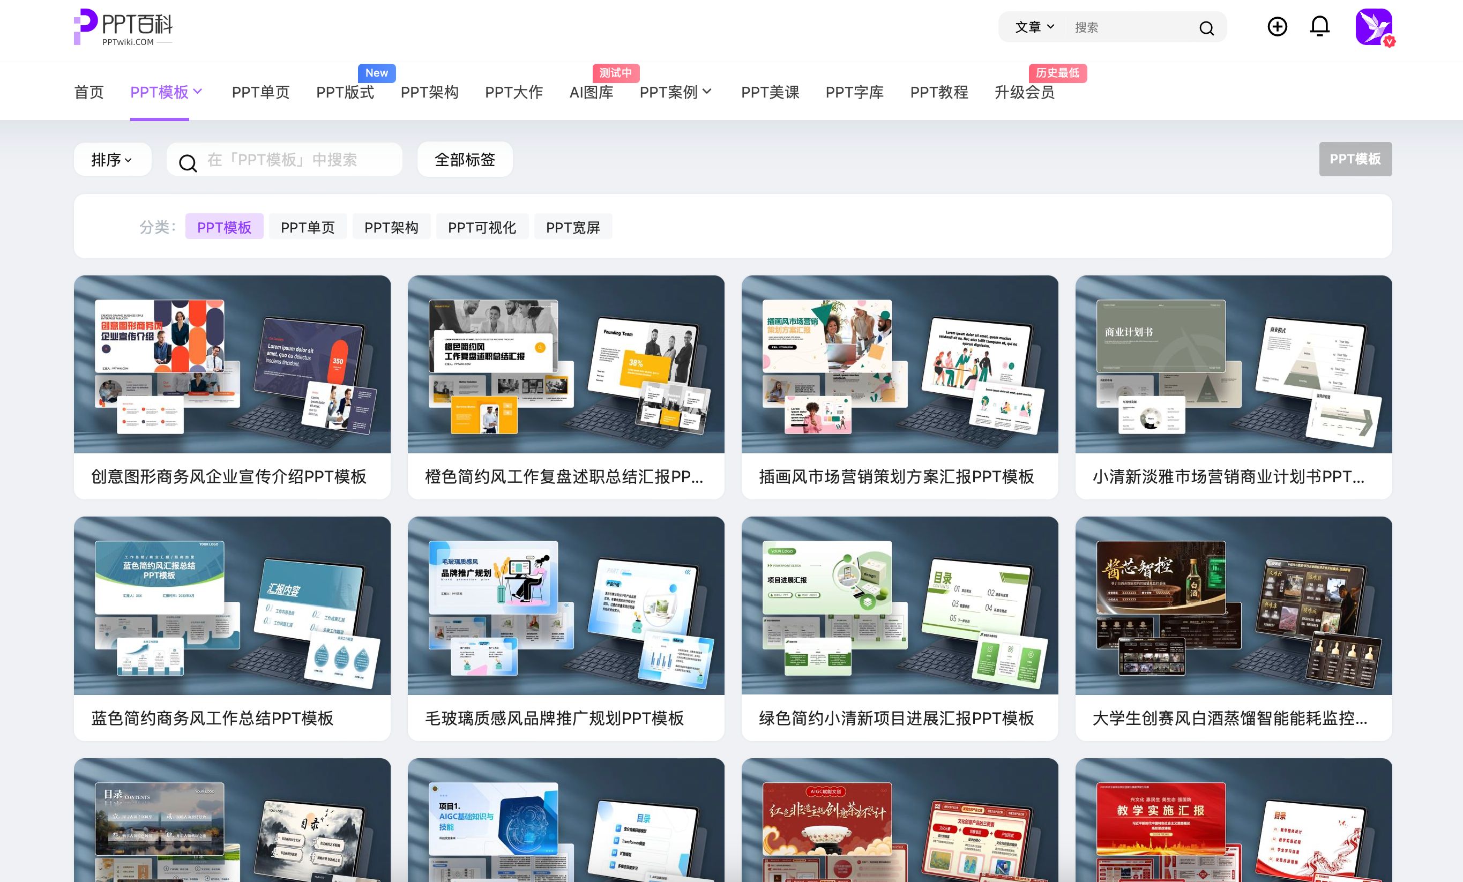Select the PPT宽屏 category filter

pos(572,227)
